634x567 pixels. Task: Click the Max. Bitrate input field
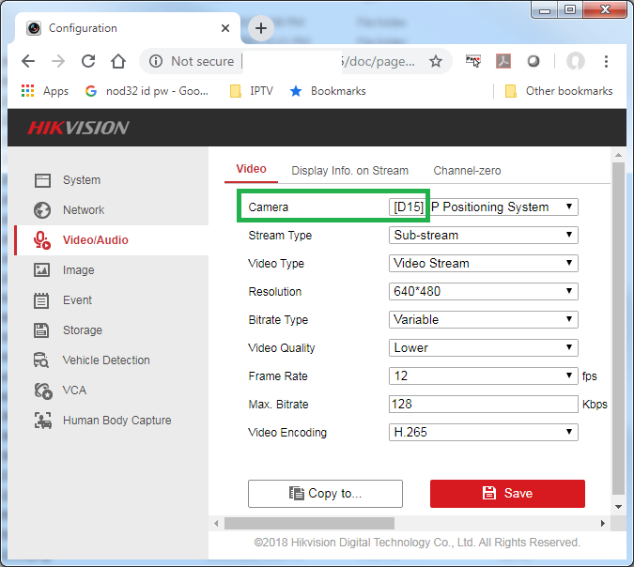(484, 405)
